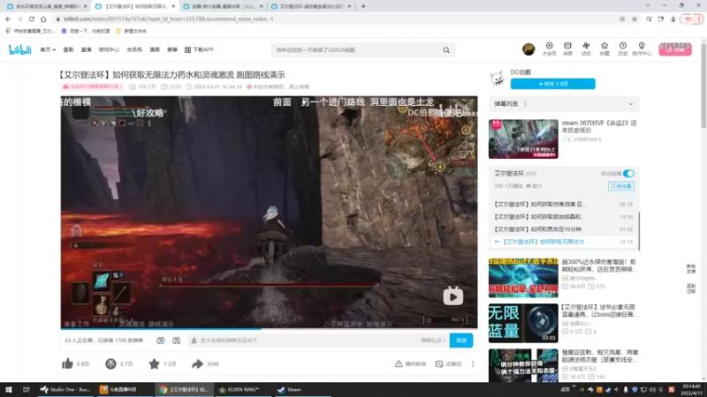The width and height of the screenshot is (707, 397).
Task: Open the 首页 dropdown menu
Action: click(48, 49)
